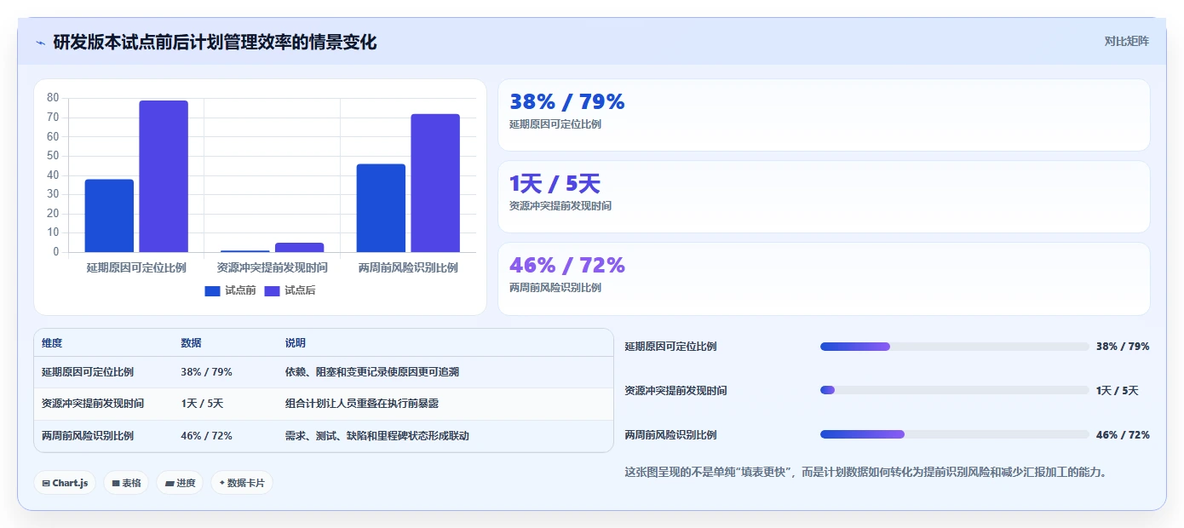Click the chart x-axis label 延期原因可定位比例
1184x528 pixels.
[136, 267]
